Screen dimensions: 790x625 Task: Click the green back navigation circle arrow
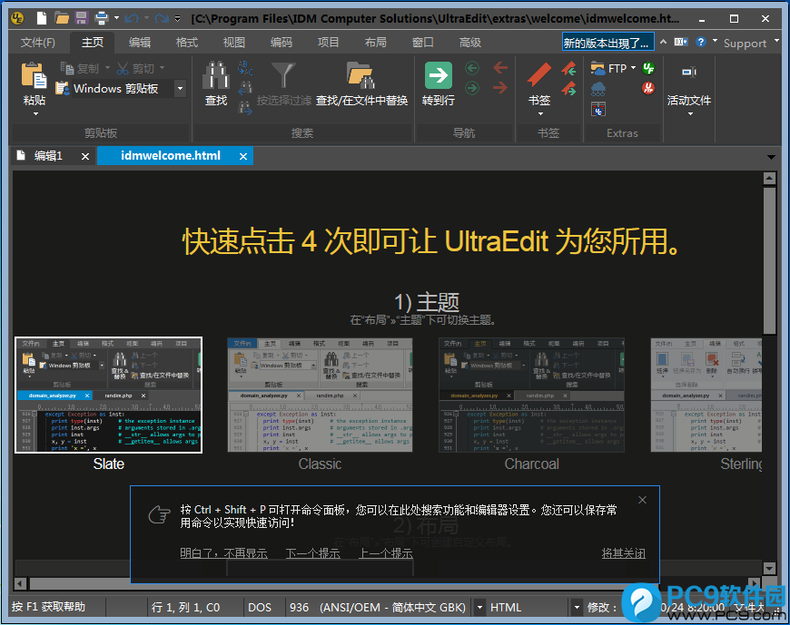coord(472,68)
